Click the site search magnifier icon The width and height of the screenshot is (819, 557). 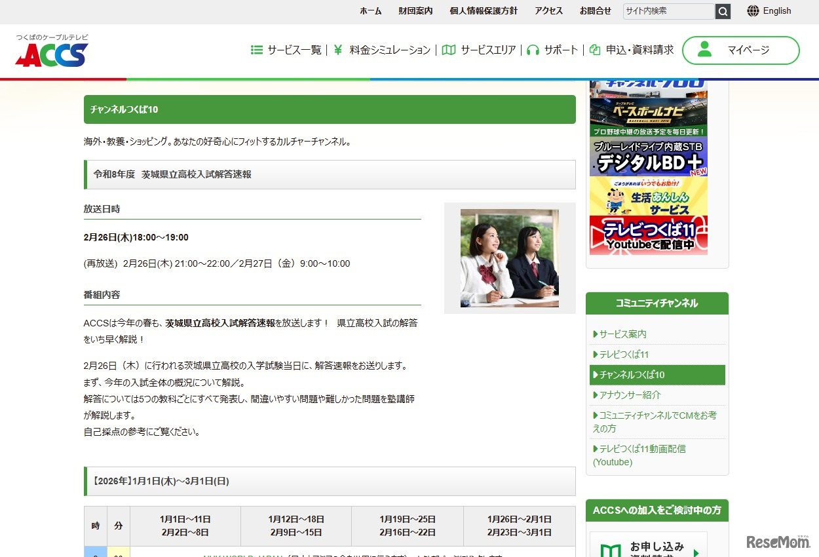(x=723, y=10)
